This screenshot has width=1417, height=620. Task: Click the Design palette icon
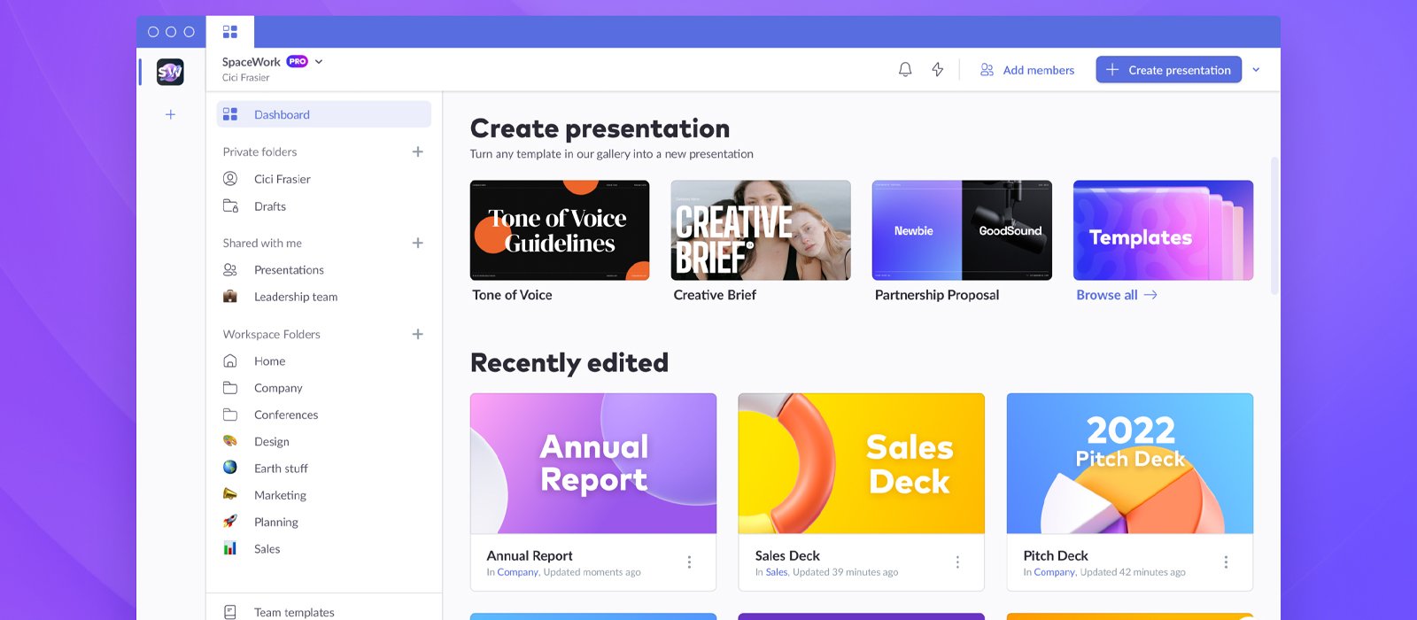[x=230, y=441]
